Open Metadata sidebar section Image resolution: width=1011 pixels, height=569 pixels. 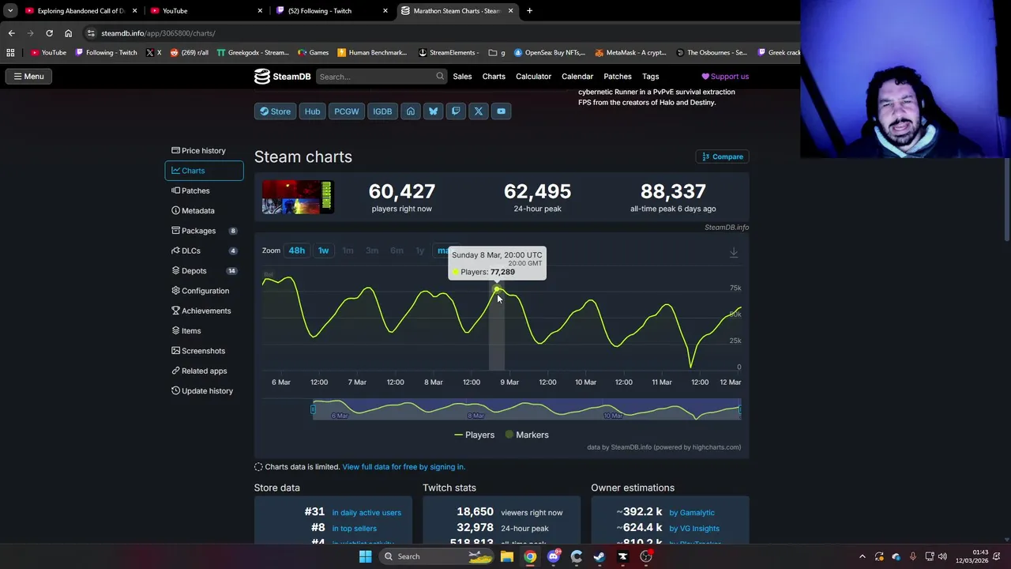204,210
